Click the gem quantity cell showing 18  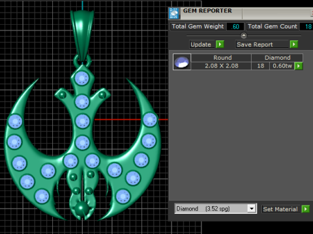[x=261, y=66]
